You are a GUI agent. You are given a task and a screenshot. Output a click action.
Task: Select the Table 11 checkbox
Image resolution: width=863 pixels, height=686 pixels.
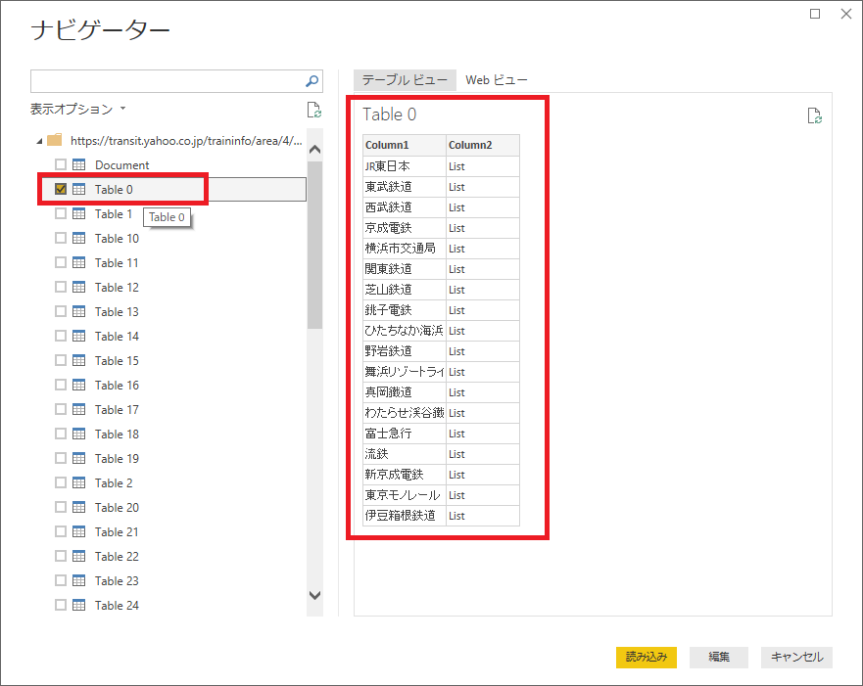click(x=61, y=262)
